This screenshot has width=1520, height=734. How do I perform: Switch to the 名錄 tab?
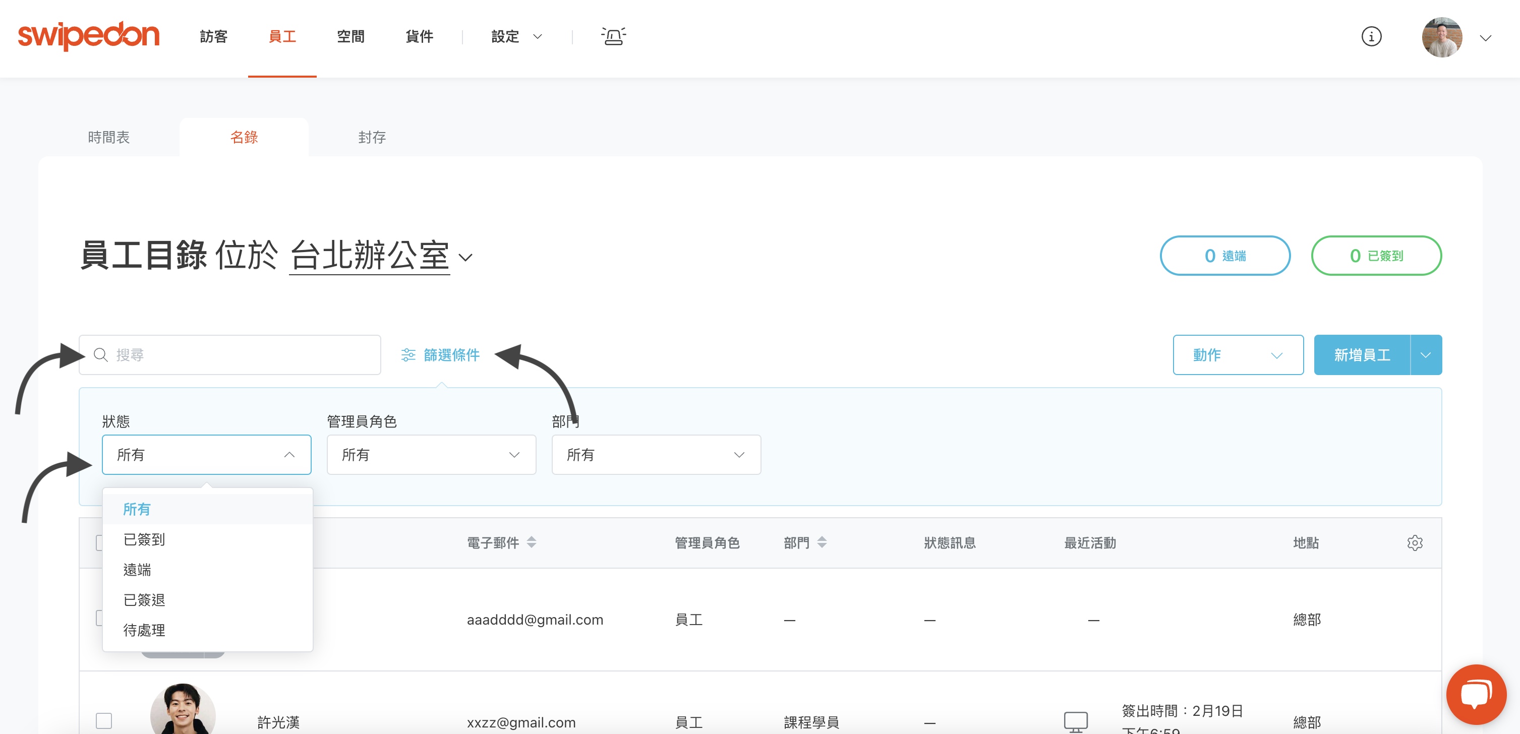pos(244,138)
